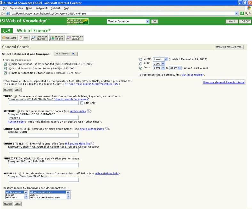
Task: Click the upper SEARCH button
Action: pyautogui.click(x=8, y=90)
